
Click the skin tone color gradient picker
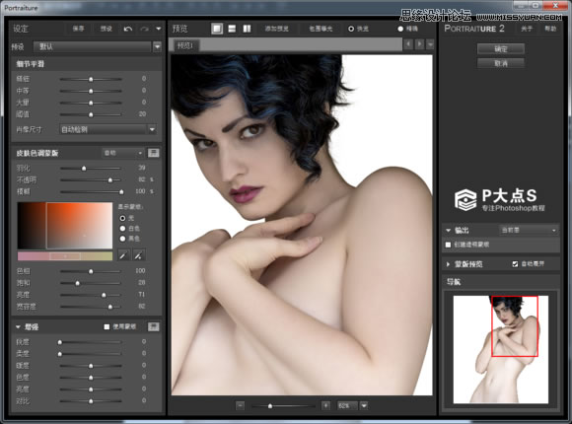[65, 226]
